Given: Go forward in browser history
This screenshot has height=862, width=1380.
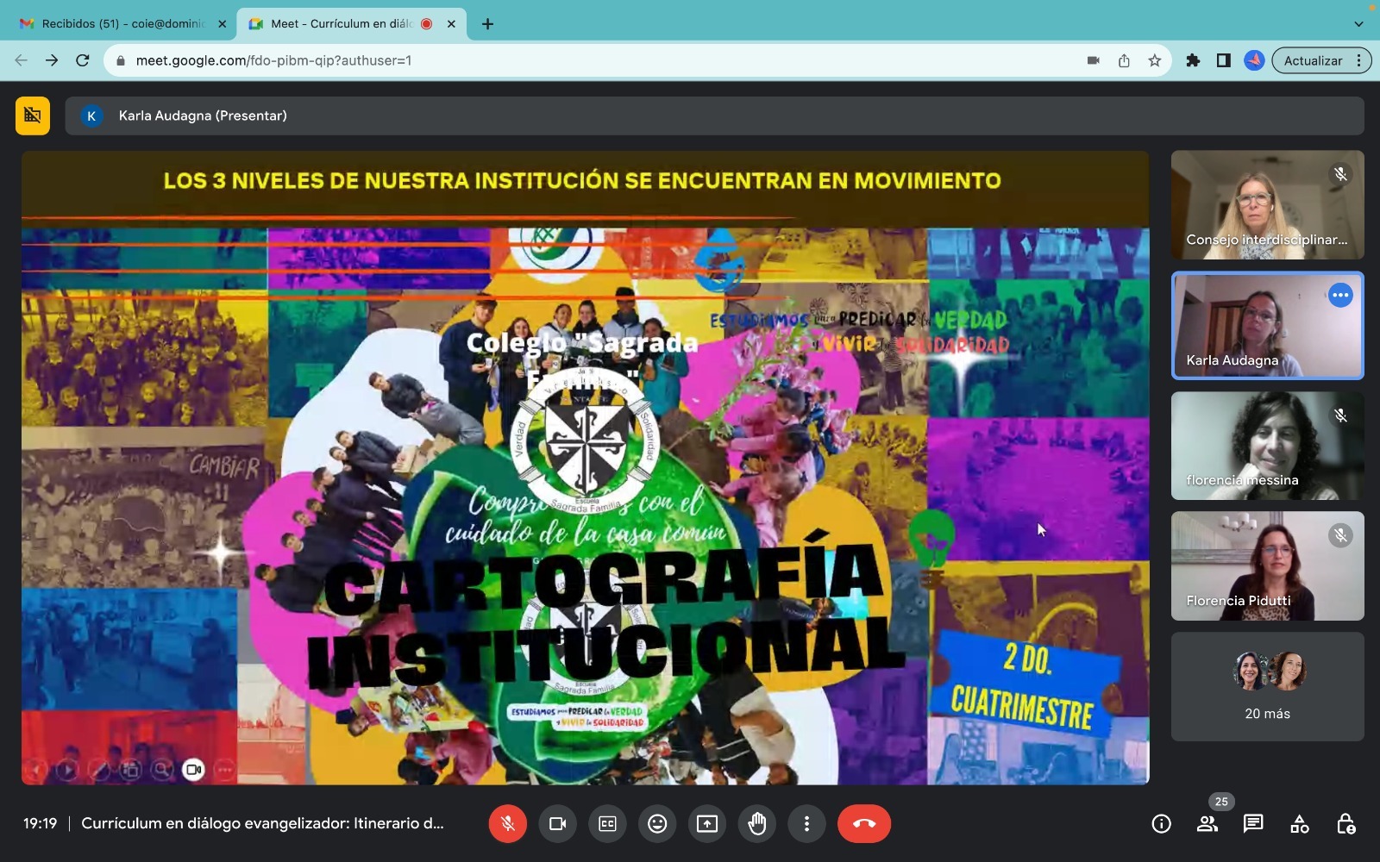Looking at the screenshot, I should [52, 60].
